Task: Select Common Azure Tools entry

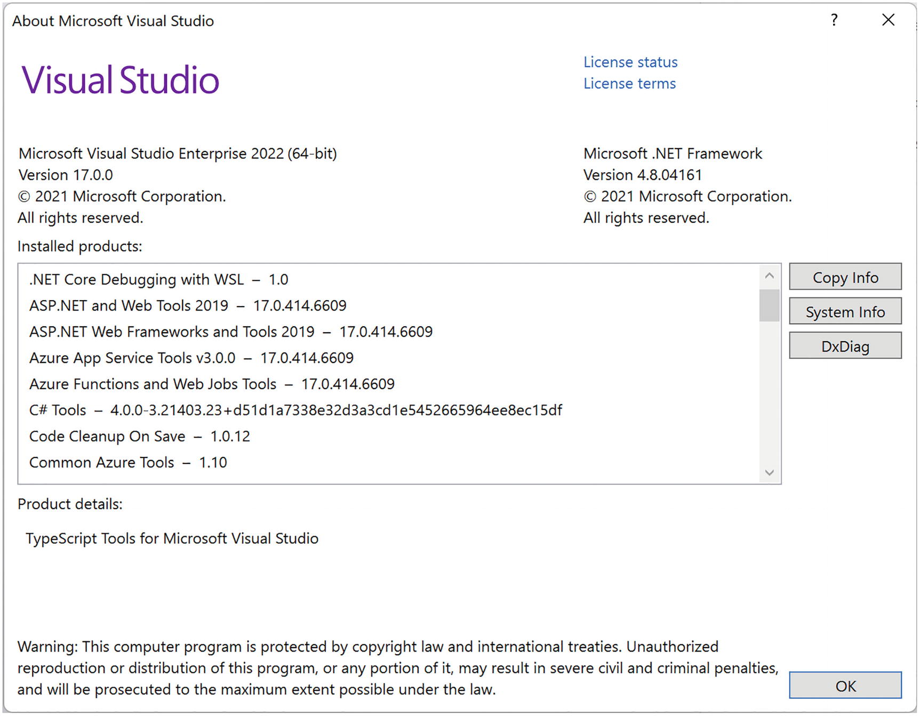Action: click(128, 463)
